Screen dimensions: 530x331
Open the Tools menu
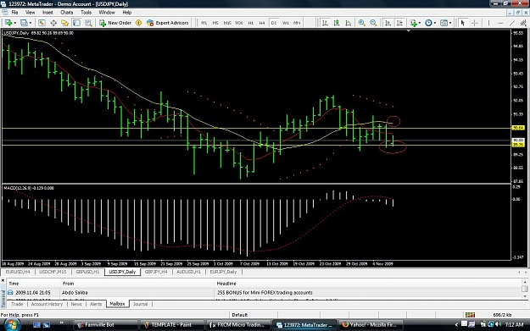click(x=86, y=12)
